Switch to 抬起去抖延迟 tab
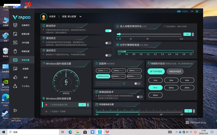 tap(175, 71)
